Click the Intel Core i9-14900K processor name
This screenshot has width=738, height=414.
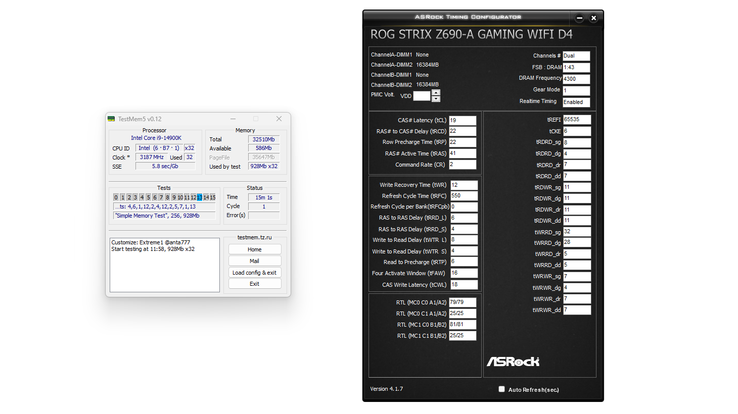click(156, 138)
